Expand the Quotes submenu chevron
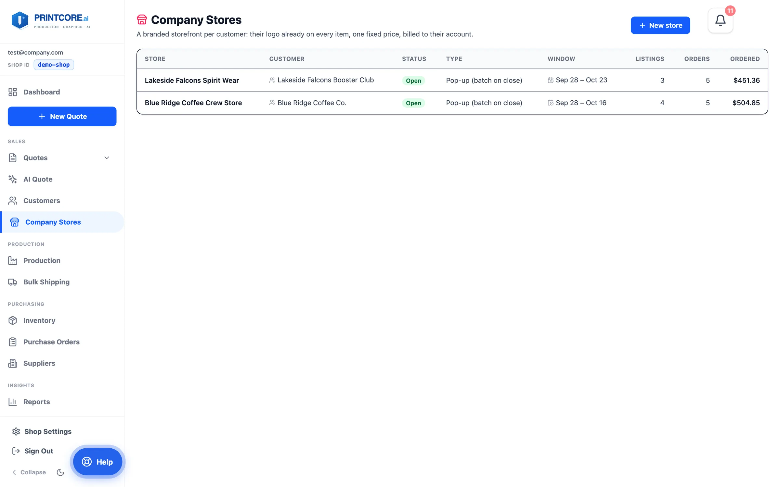The height and width of the screenshot is (487, 780). (107, 158)
